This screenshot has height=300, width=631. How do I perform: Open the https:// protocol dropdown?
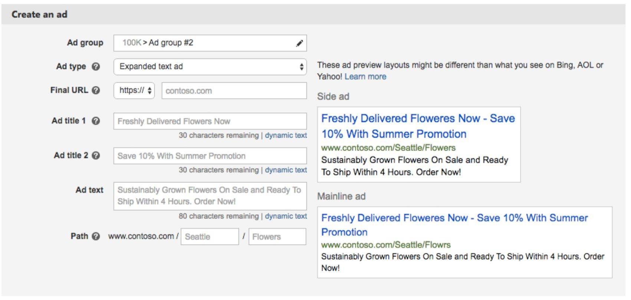pyautogui.click(x=134, y=90)
